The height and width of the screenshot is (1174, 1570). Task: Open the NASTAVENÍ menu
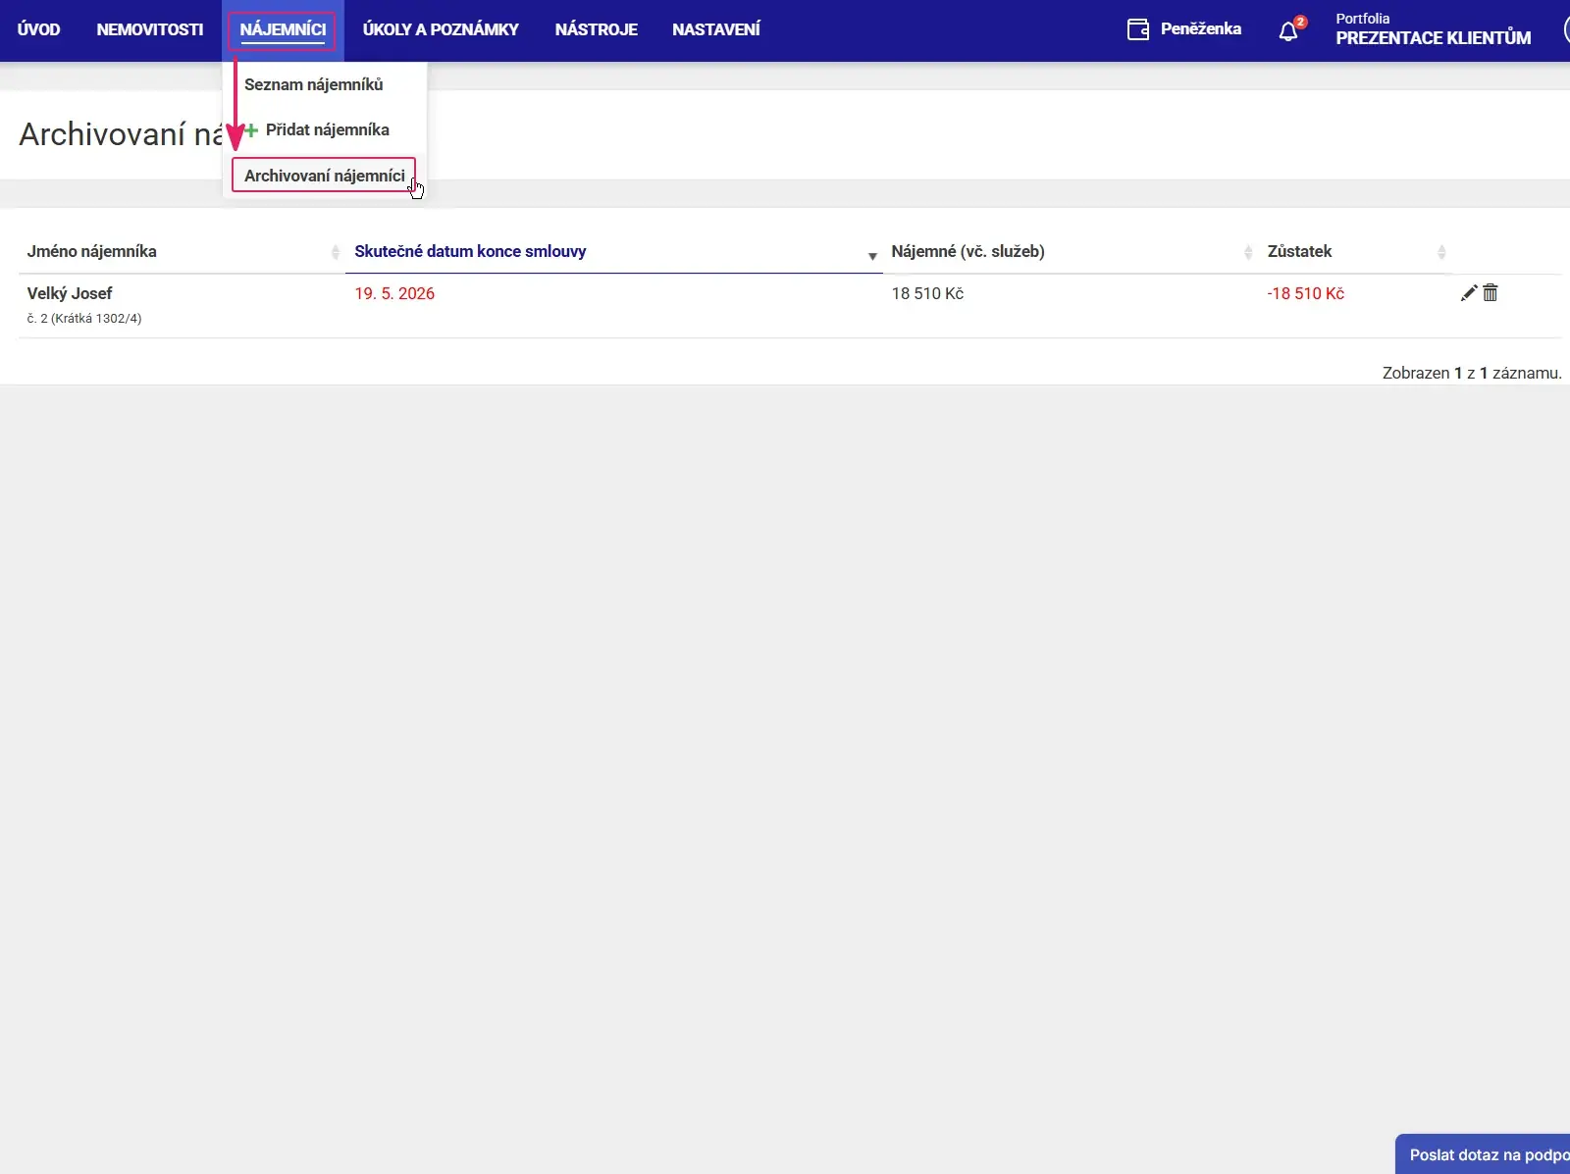716,29
